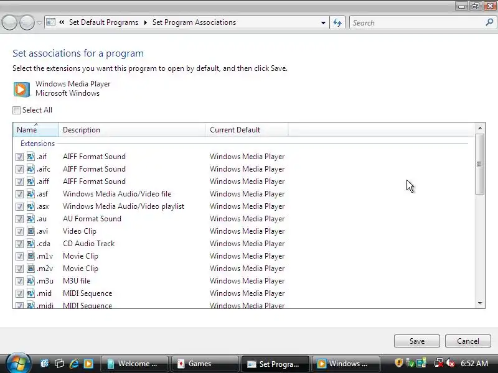The width and height of the screenshot is (498, 373).
Task: Switch to Windows Media Player taskbar window
Action: click(x=345, y=364)
